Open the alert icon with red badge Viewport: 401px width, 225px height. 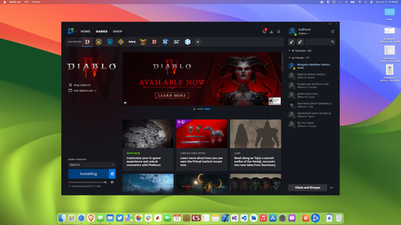coord(265,31)
